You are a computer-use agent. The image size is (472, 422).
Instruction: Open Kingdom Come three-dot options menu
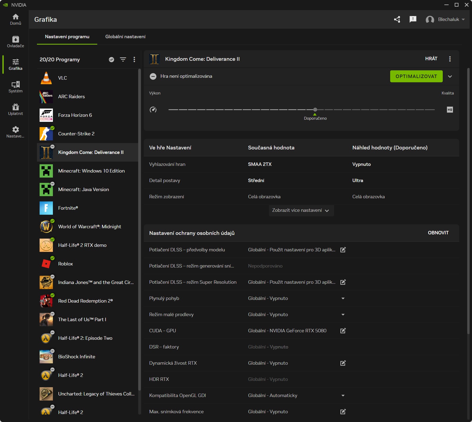(x=450, y=59)
